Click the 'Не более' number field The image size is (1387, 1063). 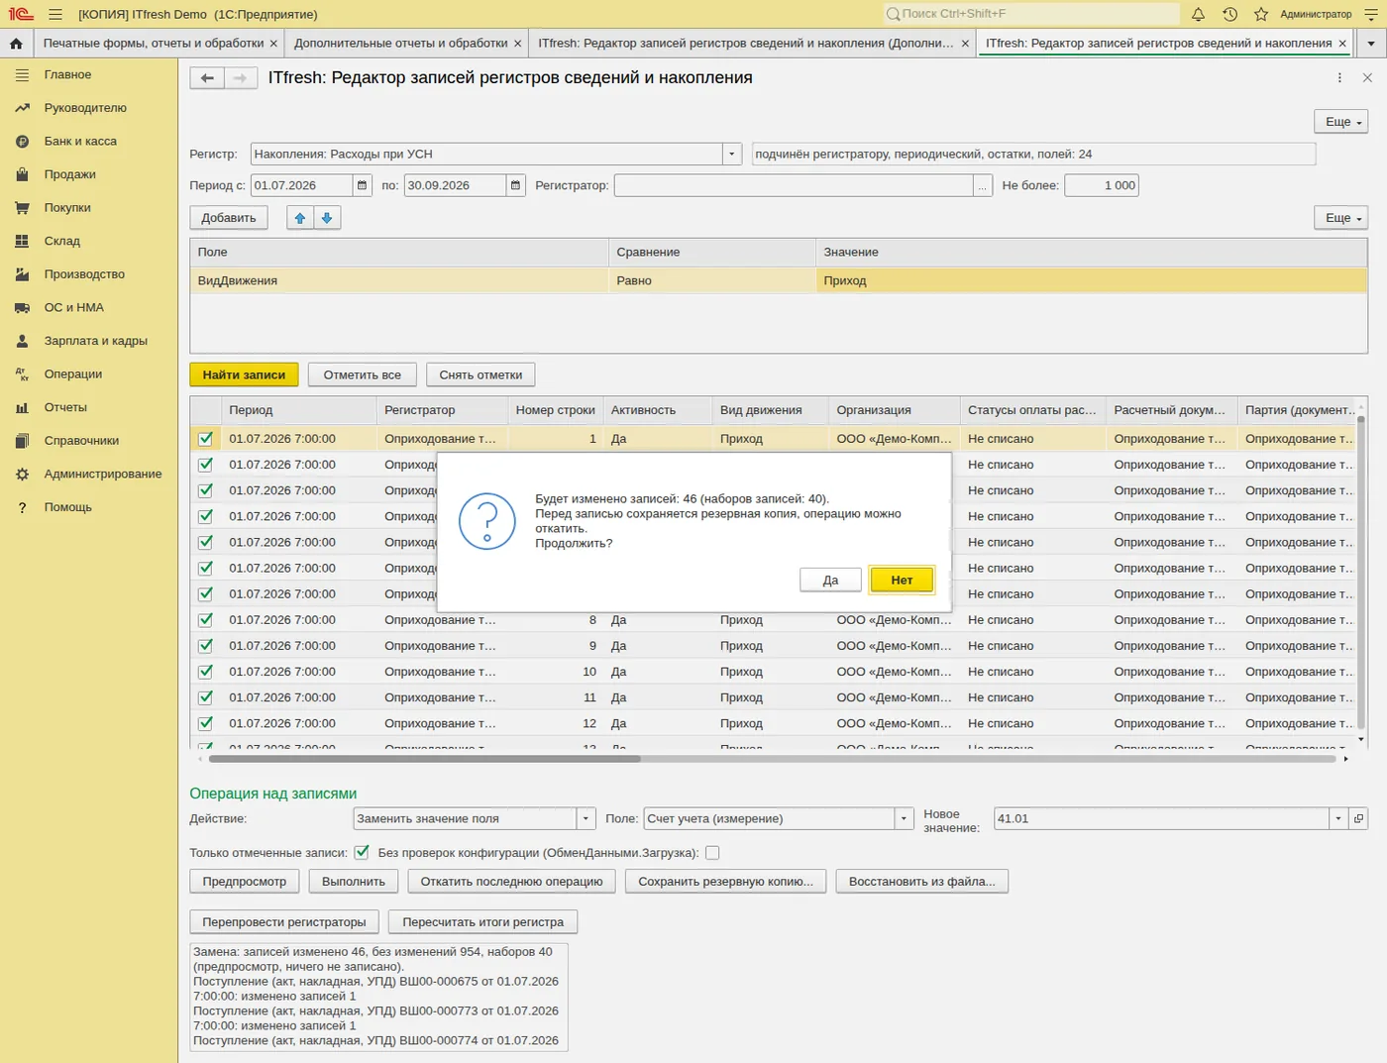pos(1102,185)
